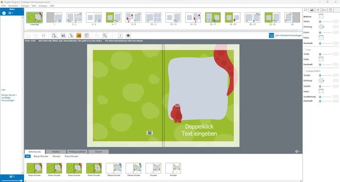Viewport: 340px width, 182px height.
Task: Adjust the Seiten slider
Action: point(325,22)
